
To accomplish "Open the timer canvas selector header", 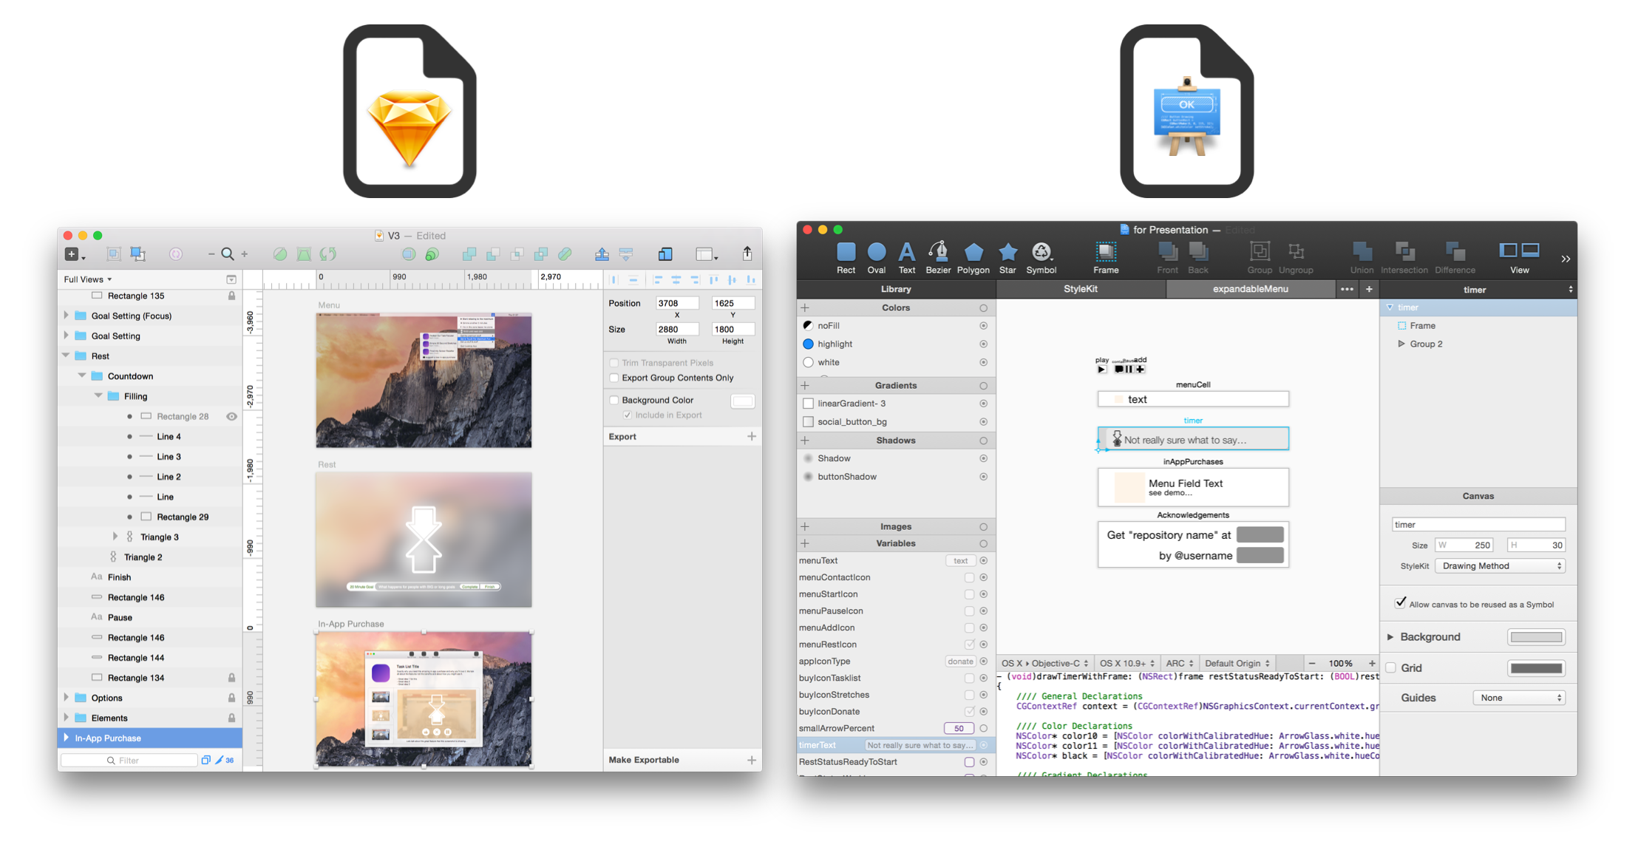I will coord(1478,290).
